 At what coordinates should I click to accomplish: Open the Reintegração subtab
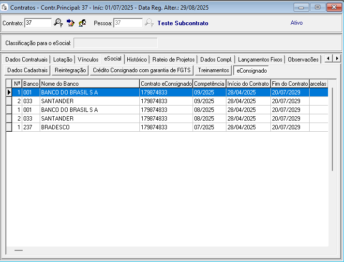tap(70, 70)
